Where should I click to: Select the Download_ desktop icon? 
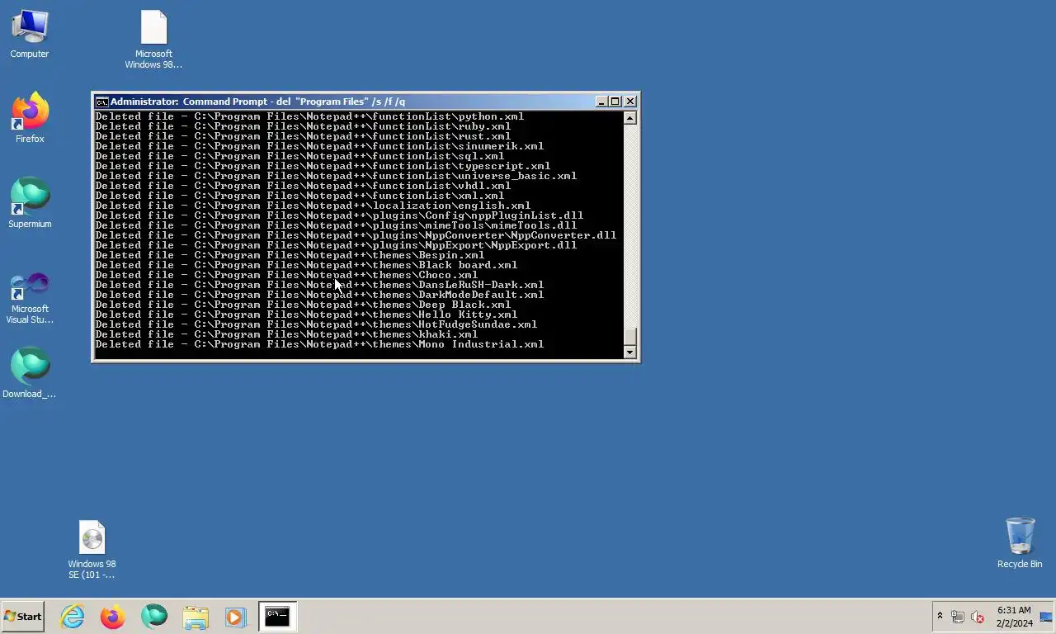[30, 373]
